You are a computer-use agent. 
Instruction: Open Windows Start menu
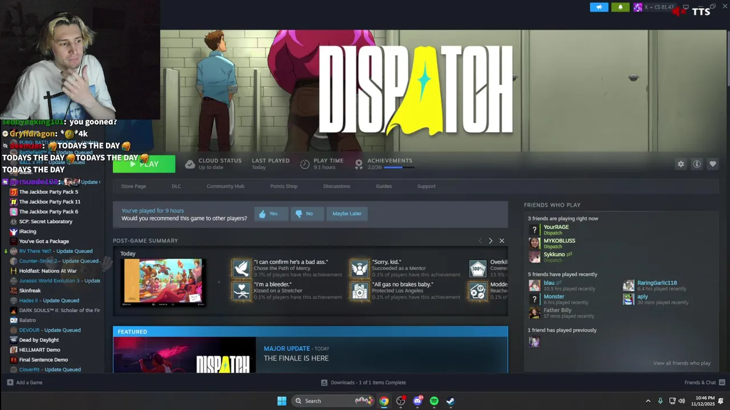click(282, 401)
